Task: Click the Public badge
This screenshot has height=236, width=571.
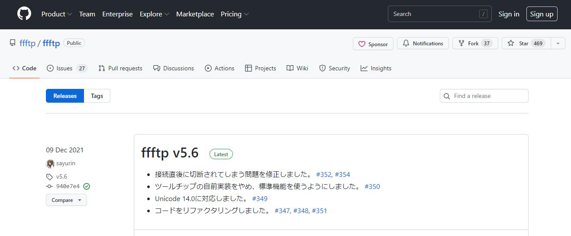Action: pos(74,43)
